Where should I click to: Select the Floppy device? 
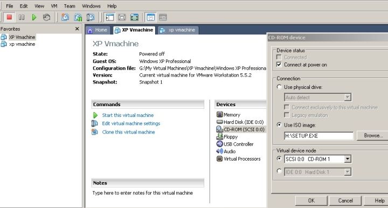pos(227,136)
